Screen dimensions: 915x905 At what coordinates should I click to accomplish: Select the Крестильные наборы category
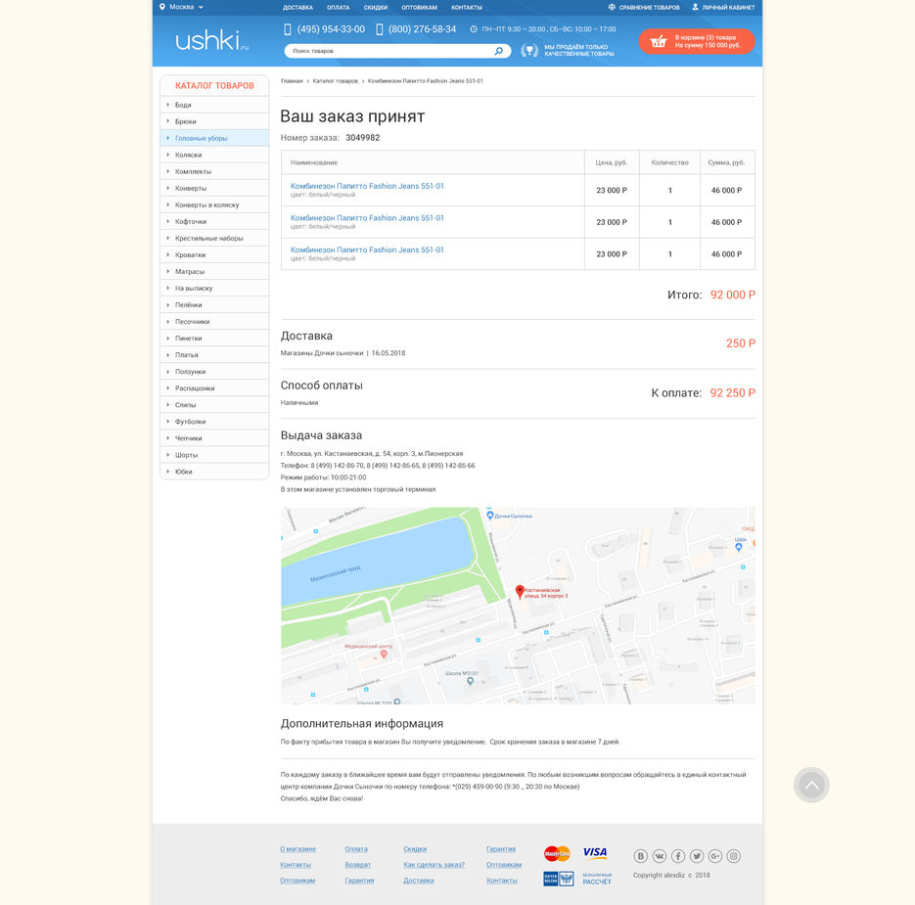click(214, 238)
